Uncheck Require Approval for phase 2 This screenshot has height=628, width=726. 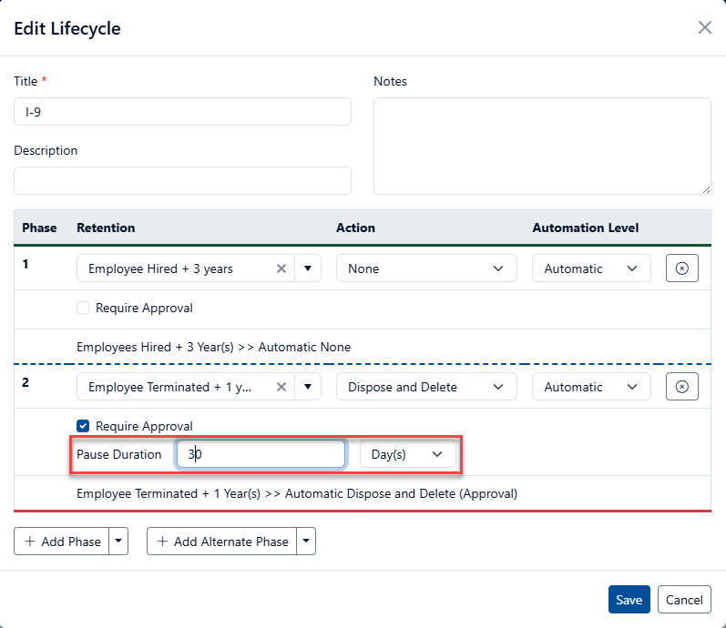point(83,426)
